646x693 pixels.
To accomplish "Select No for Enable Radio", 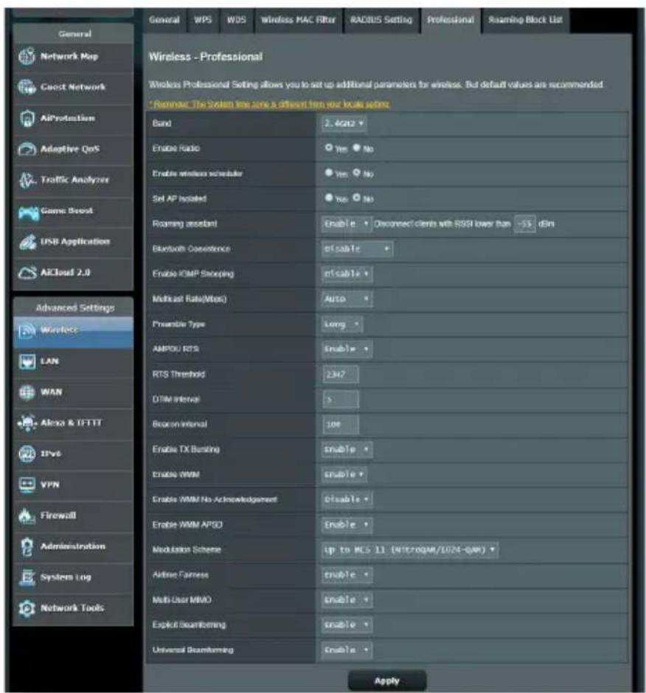I will point(356,147).
